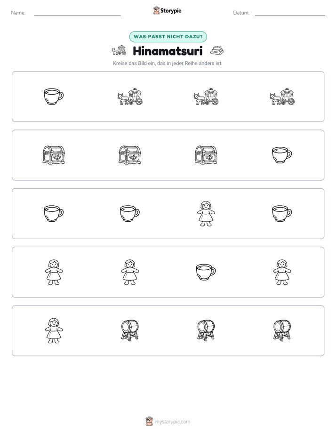
Task: Click the ox cart icon beside the title
Action: [119, 50]
